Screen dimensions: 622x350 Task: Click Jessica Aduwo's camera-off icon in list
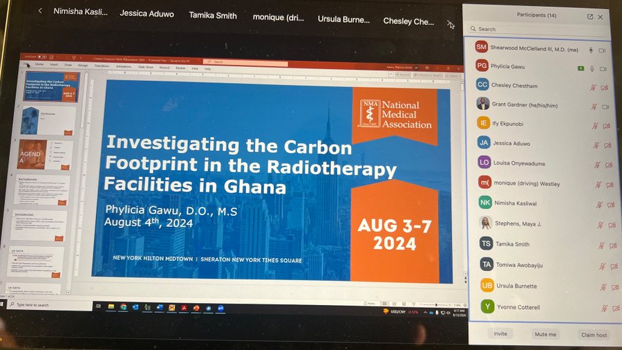tap(607, 146)
